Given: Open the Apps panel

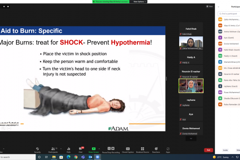Looking at the screenshot, I should (x=168, y=149).
